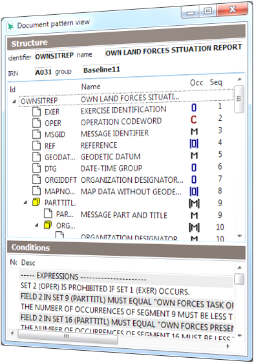Collapse the OWNSITREP root tree node

pyautogui.click(x=14, y=101)
